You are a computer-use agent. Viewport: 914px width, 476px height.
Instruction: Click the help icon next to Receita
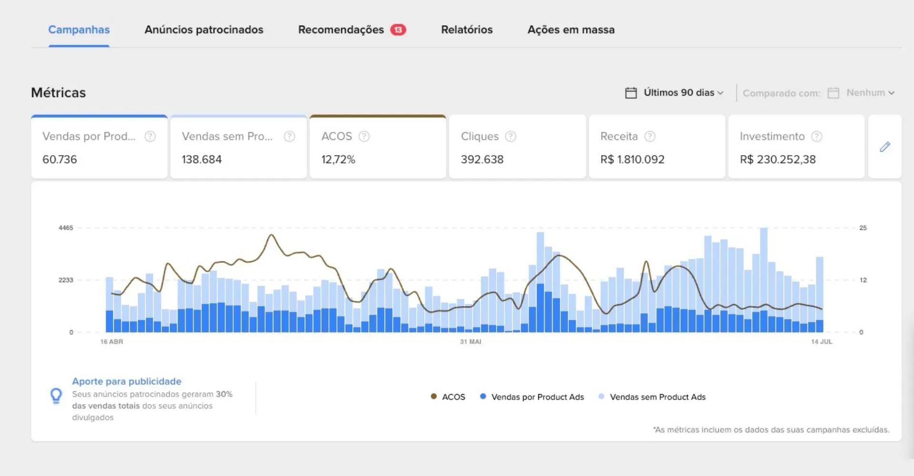[649, 136]
